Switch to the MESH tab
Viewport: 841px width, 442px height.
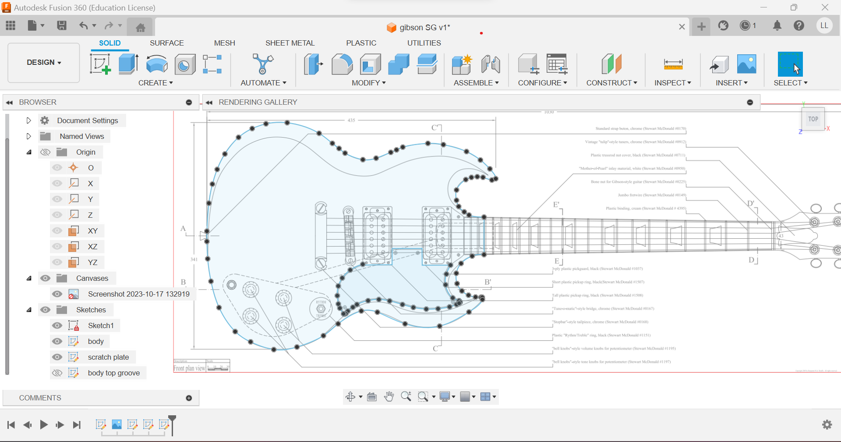coord(225,43)
